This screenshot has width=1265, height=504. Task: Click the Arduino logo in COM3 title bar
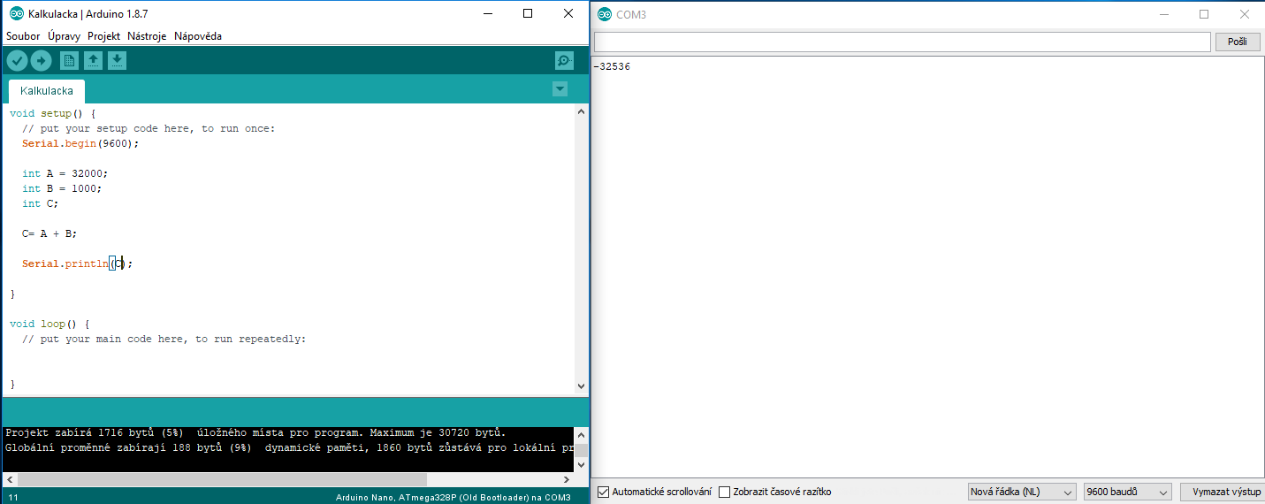point(605,14)
